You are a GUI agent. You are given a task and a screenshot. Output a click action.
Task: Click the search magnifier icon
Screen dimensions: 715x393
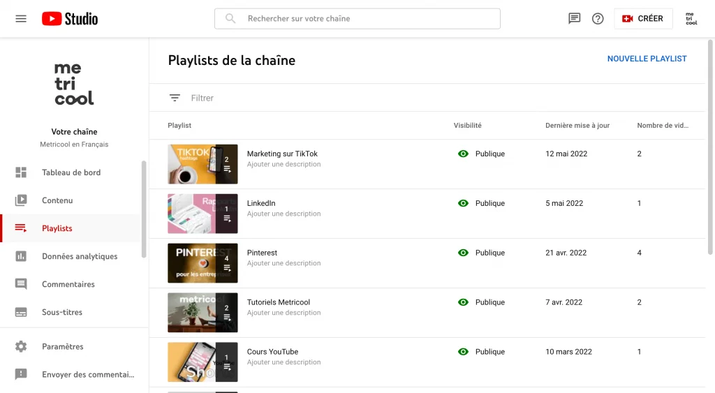(230, 19)
